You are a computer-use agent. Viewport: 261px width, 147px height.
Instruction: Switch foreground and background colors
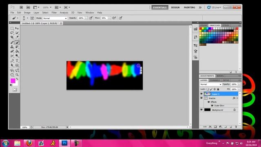click(x=17, y=79)
